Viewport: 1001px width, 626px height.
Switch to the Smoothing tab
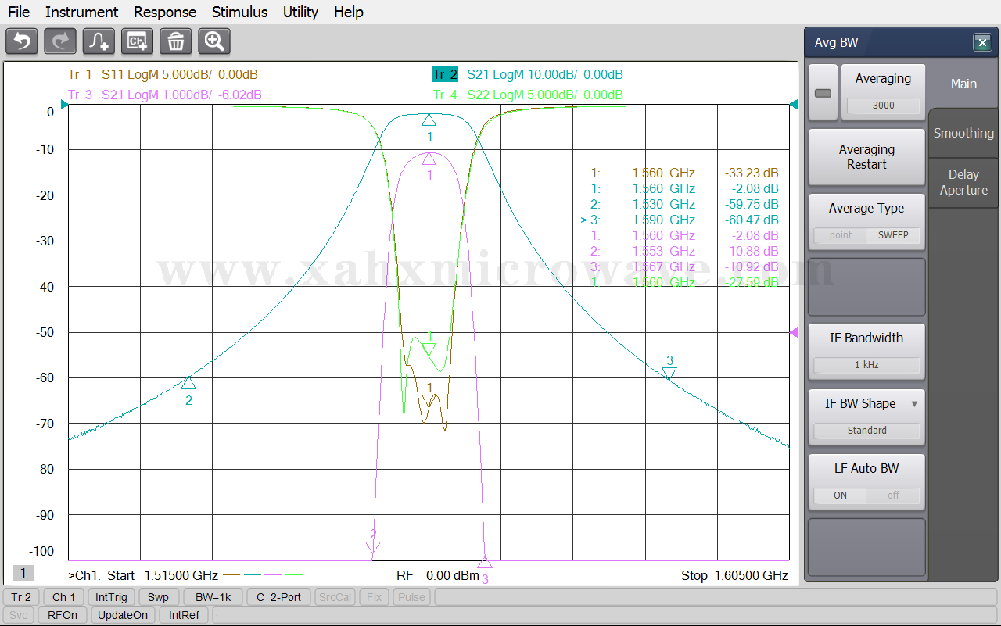963,133
